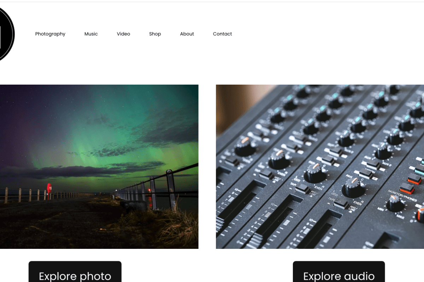Click the Explore photo button
Screen dimensions: 424x282
pos(75,272)
